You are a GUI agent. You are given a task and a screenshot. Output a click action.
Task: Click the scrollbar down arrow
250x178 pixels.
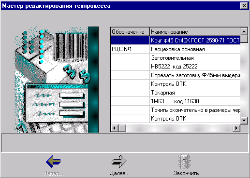pyautogui.click(x=244, y=120)
